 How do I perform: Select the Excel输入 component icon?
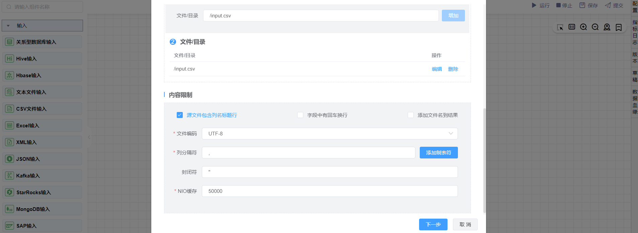tap(10, 126)
